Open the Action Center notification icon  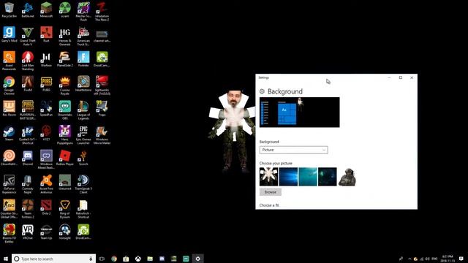pyautogui.click(x=461, y=259)
